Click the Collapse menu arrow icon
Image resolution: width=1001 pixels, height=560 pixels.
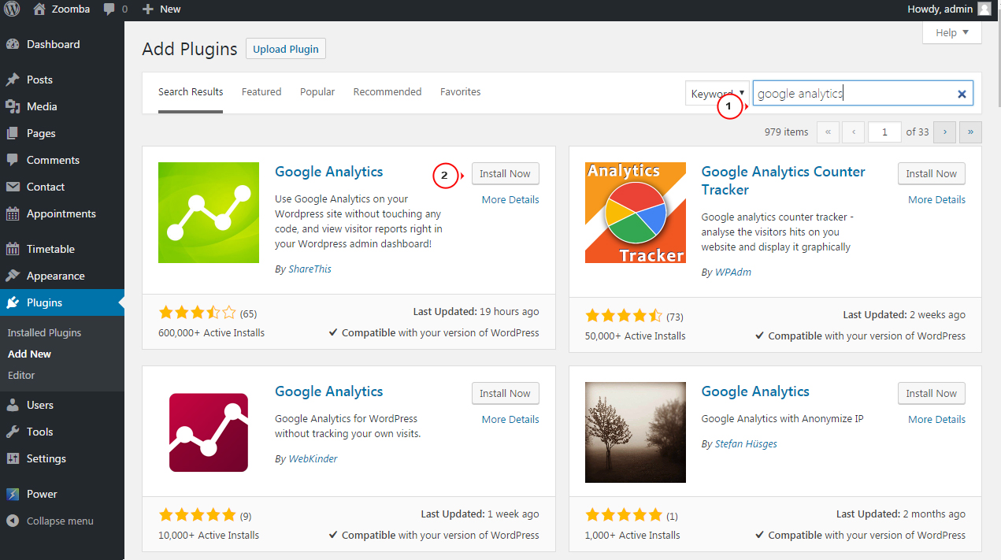13,521
